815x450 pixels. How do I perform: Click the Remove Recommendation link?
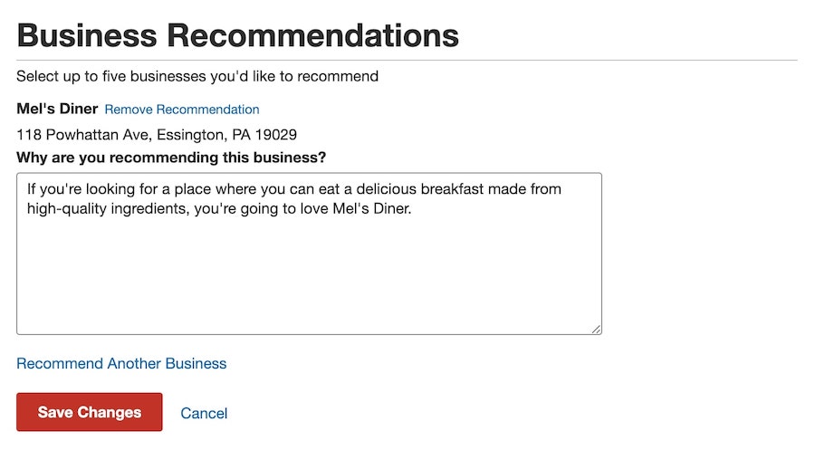coord(182,110)
